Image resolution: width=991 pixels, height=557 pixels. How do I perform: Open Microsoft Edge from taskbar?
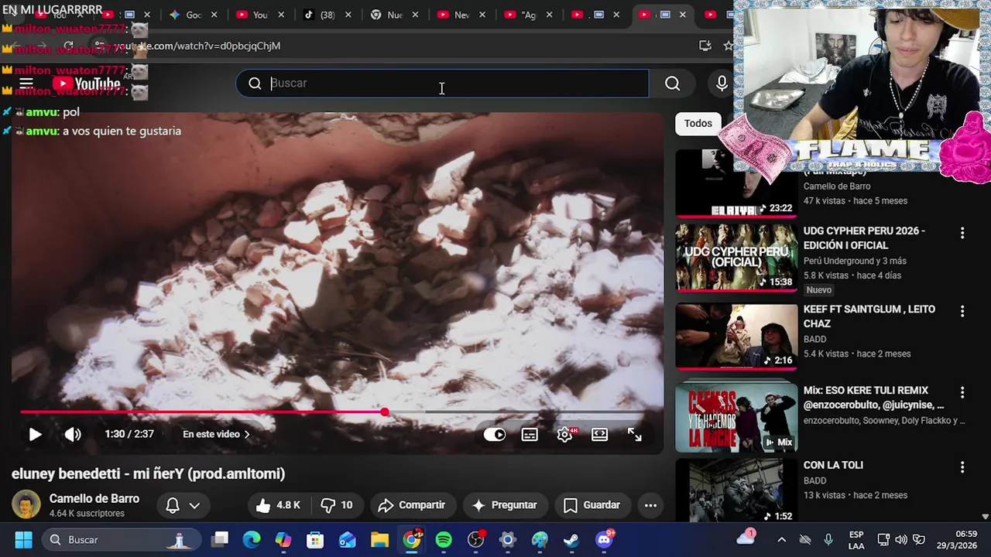coord(252,540)
